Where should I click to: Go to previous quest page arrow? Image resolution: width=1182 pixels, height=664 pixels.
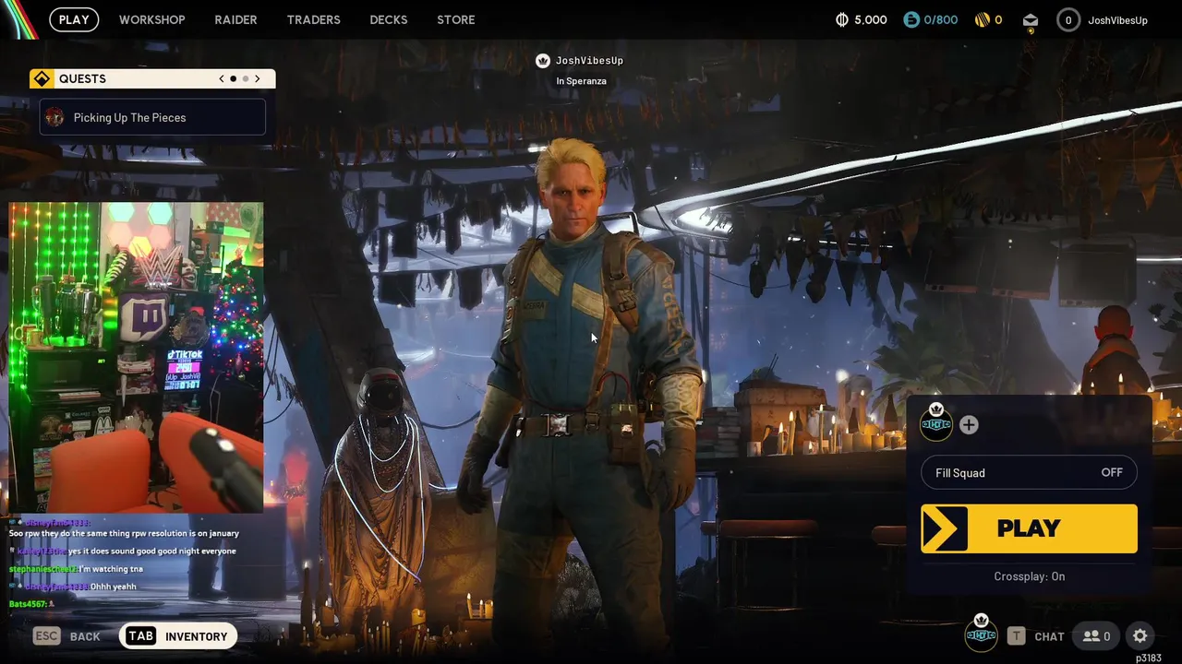point(222,78)
